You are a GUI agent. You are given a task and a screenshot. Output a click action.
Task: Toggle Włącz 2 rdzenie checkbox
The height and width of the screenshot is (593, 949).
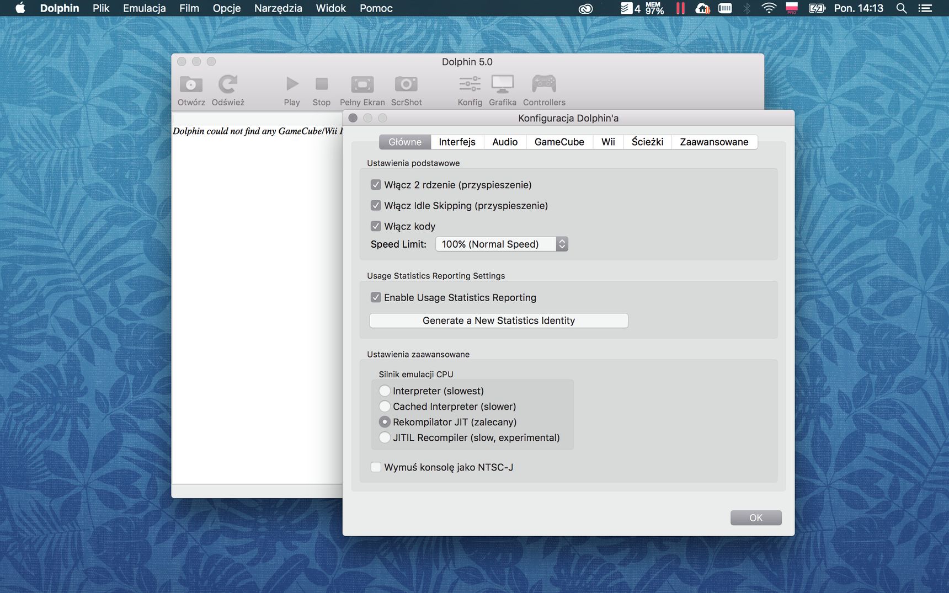click(376, 184)
